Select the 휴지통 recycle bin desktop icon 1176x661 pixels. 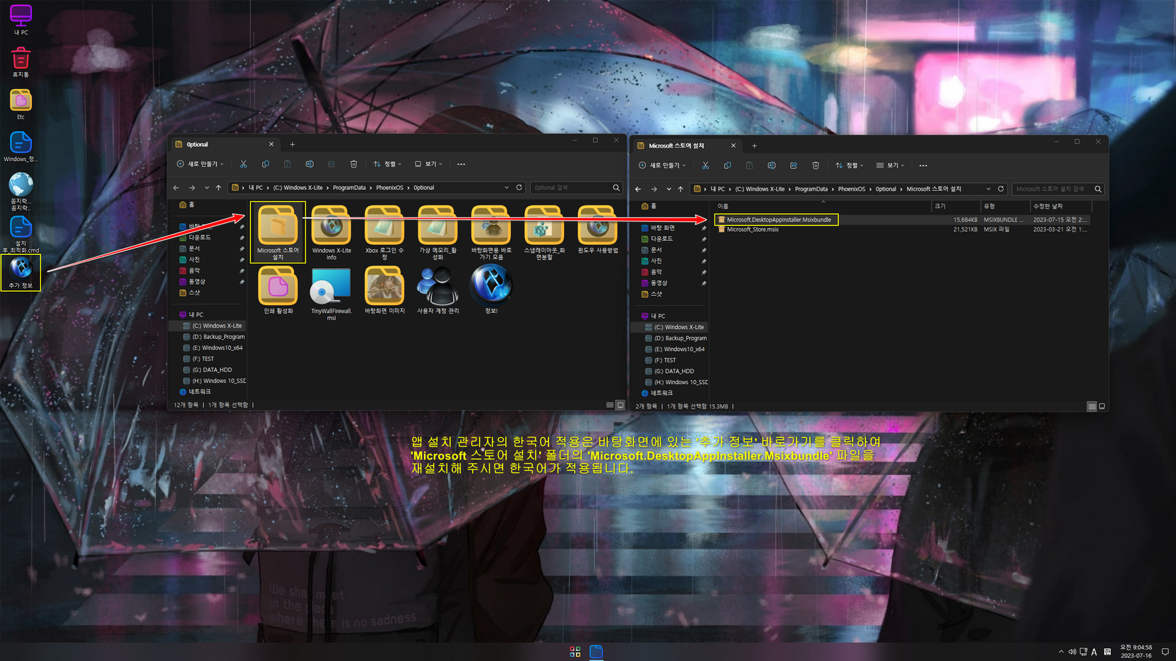[x=20, y=62]
